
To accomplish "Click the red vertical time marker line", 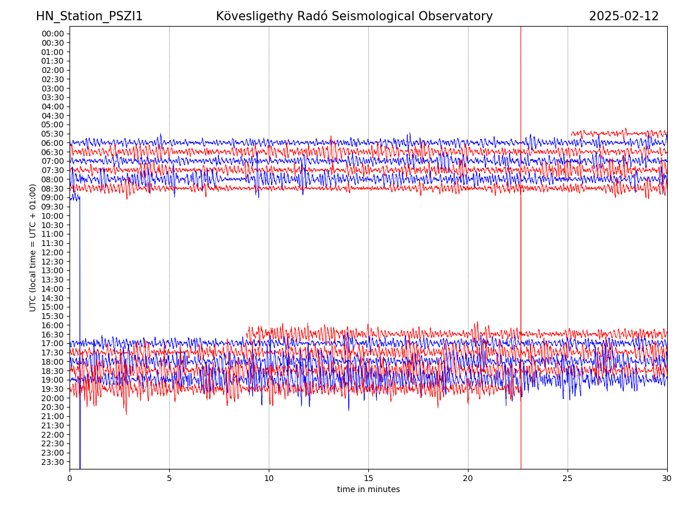I will 520,260.
